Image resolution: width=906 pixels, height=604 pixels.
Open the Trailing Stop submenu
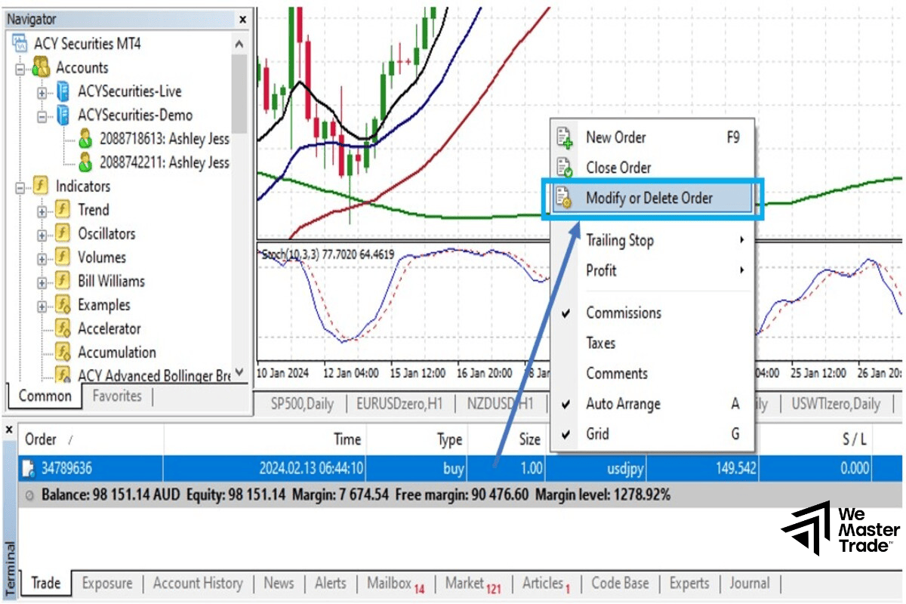(x=619, y=240)
